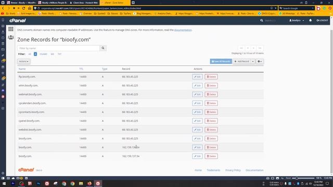Click the Vivaldi menu icon top-left
The width and height of the screenshot is (333, 187).
point(3,3)
